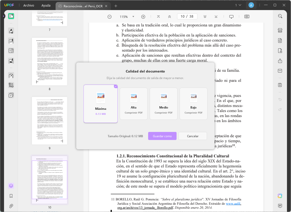Go to previous page arrow
Image resolution: width=291 pixels, height=212 pixels.
pyautogui.click(x=170, y=17)
